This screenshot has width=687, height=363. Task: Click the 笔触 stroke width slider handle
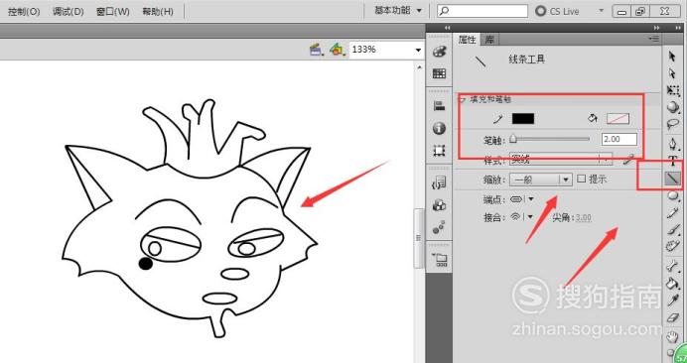[x=513, y=139]
